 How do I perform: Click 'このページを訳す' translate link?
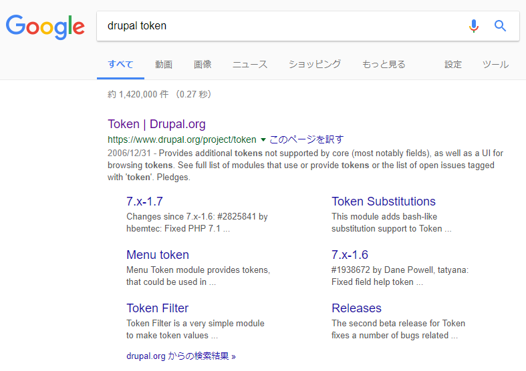[307, 139]
